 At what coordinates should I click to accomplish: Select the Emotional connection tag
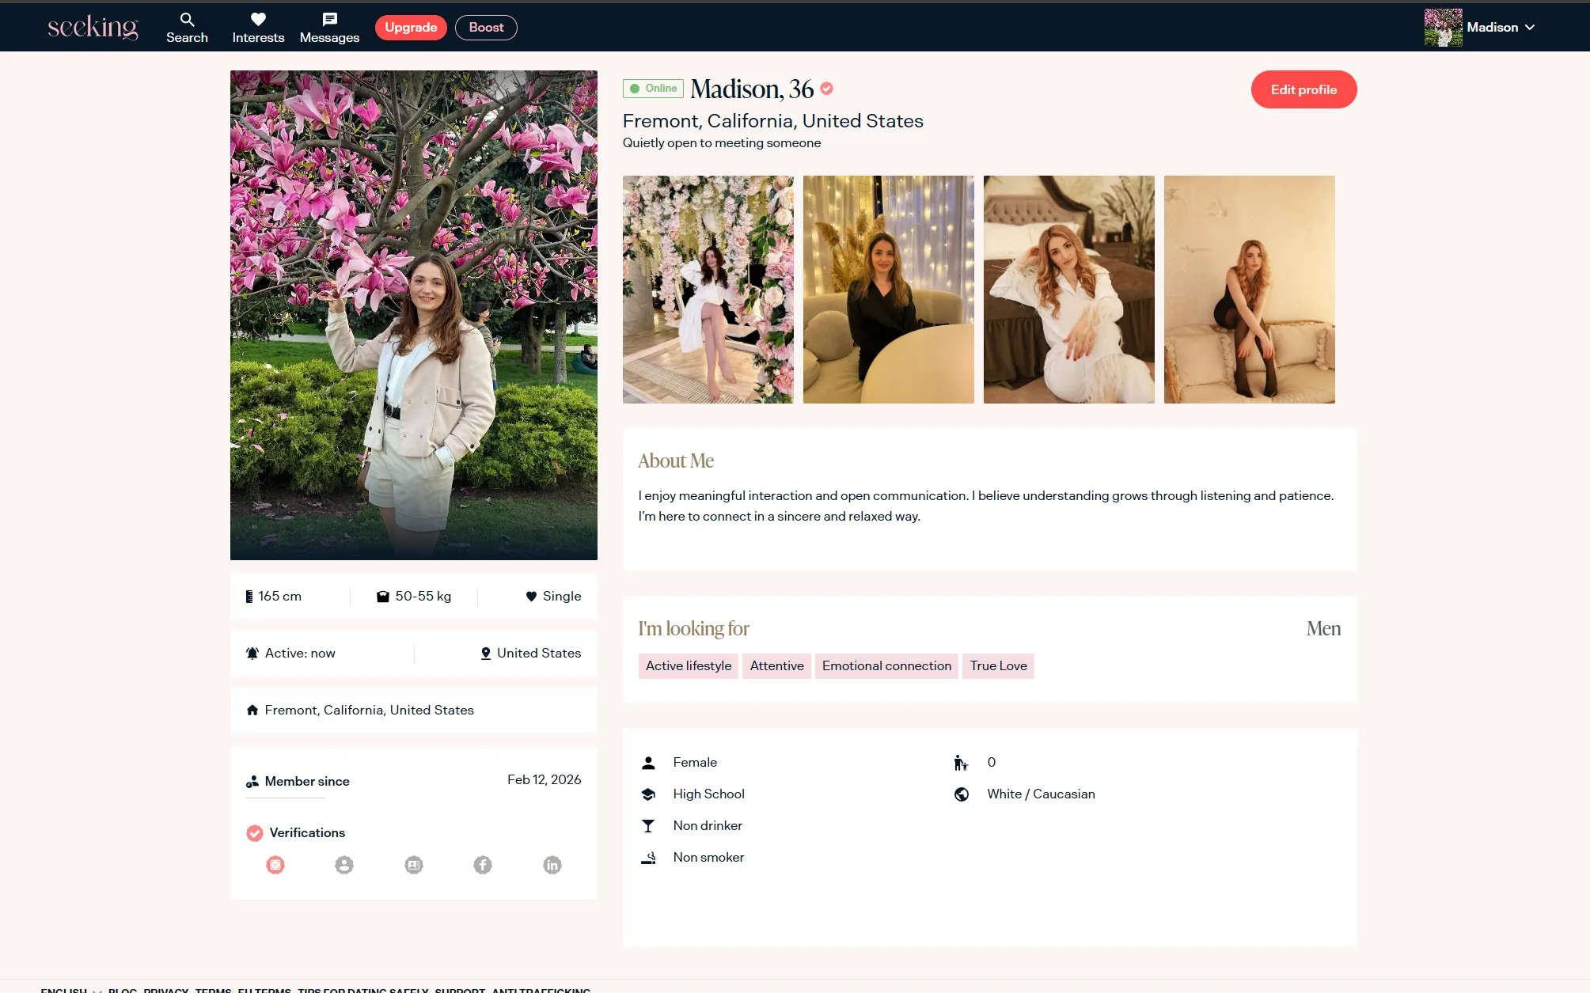pos(886,665)
